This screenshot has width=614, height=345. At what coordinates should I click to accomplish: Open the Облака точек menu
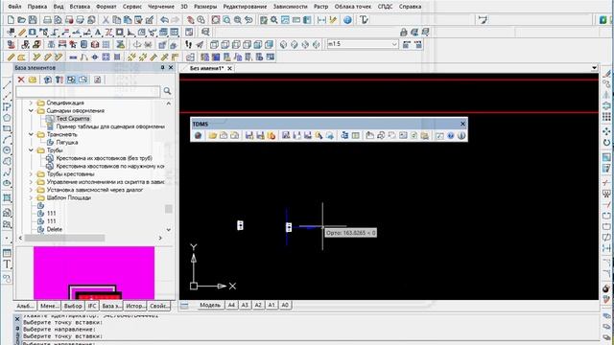pyautogui.click(x=353, y=7)
